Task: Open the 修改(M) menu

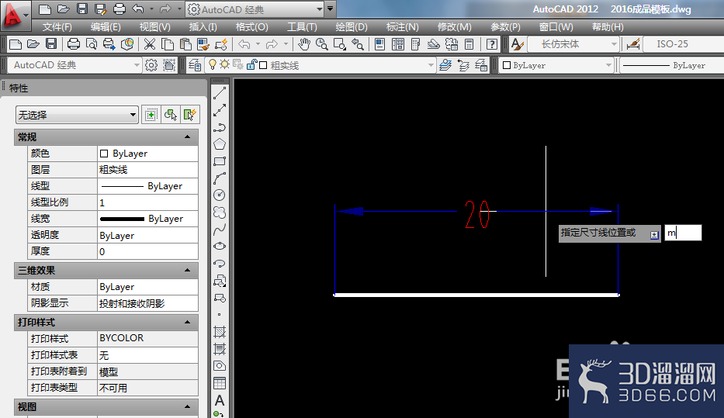Action: (455, 27)
